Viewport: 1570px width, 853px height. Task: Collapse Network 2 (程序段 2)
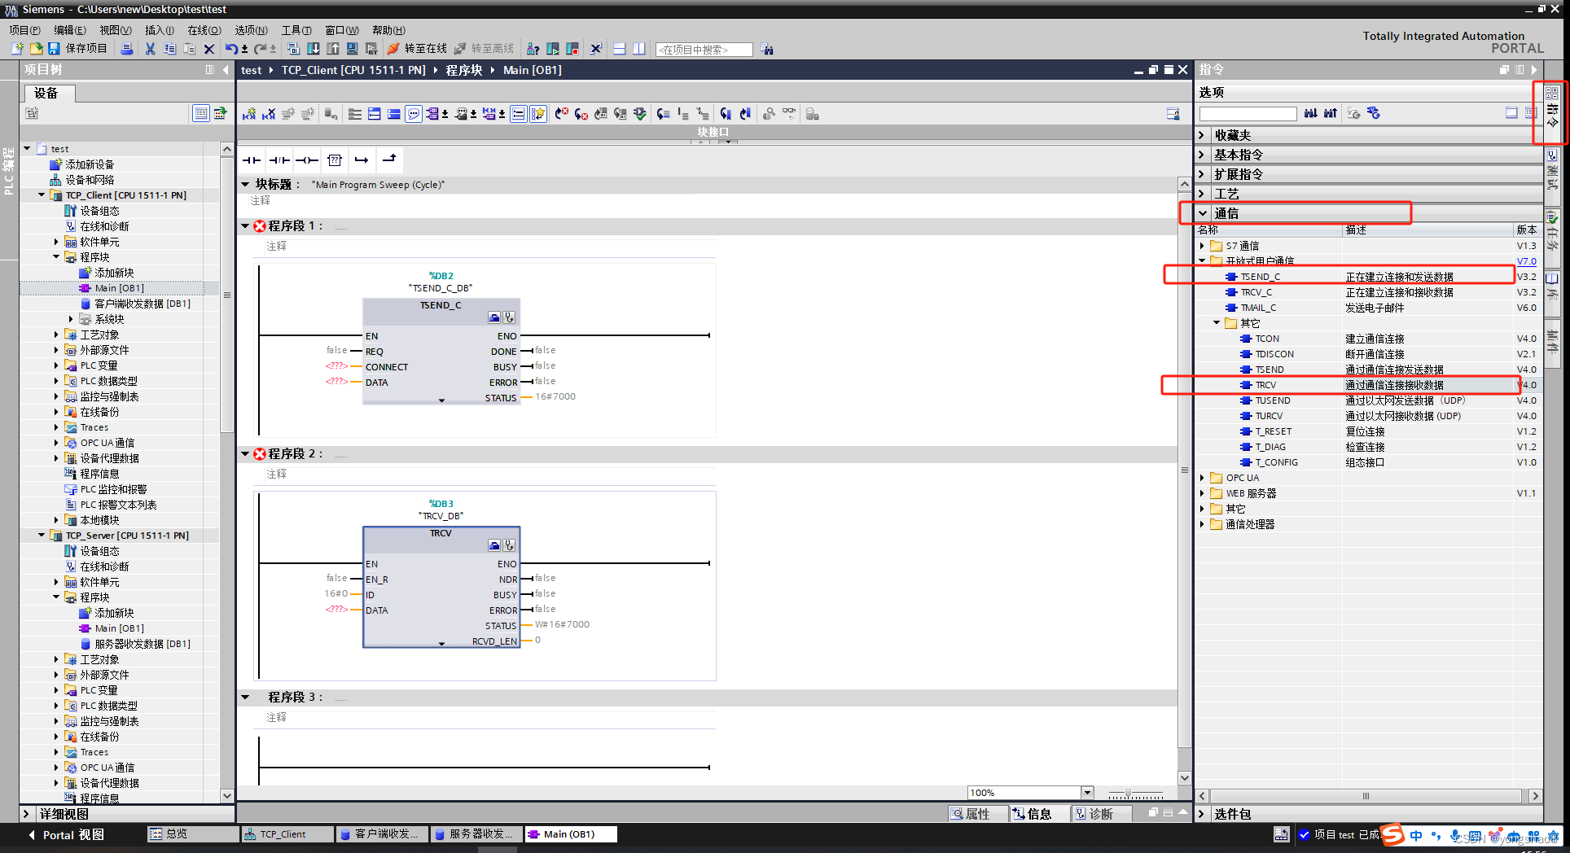point(245,453)
